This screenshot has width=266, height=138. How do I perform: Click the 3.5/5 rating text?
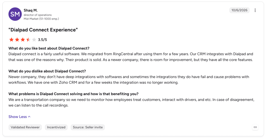[x=43, y=40]
